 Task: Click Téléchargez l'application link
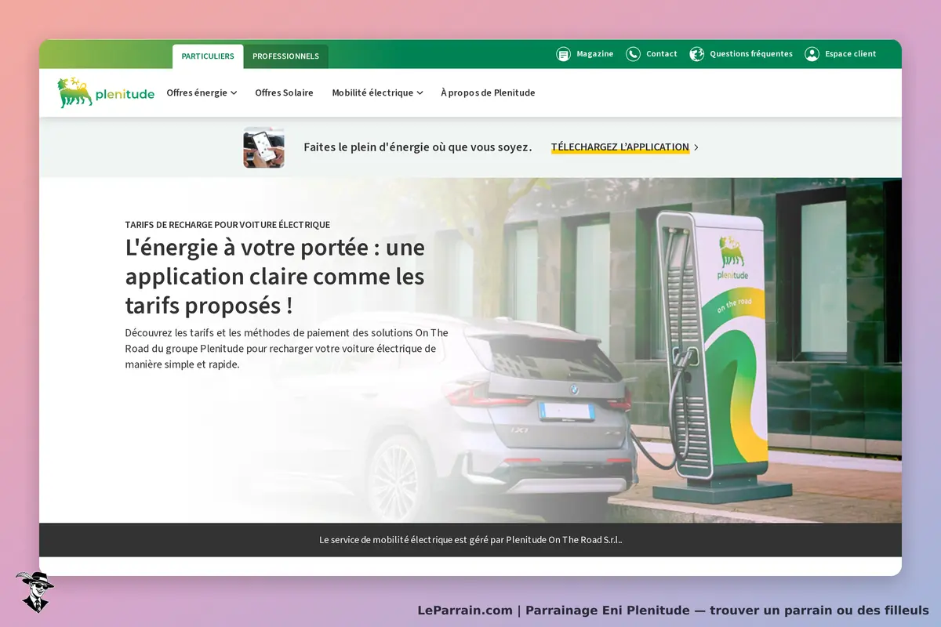[x=620, y=147]
